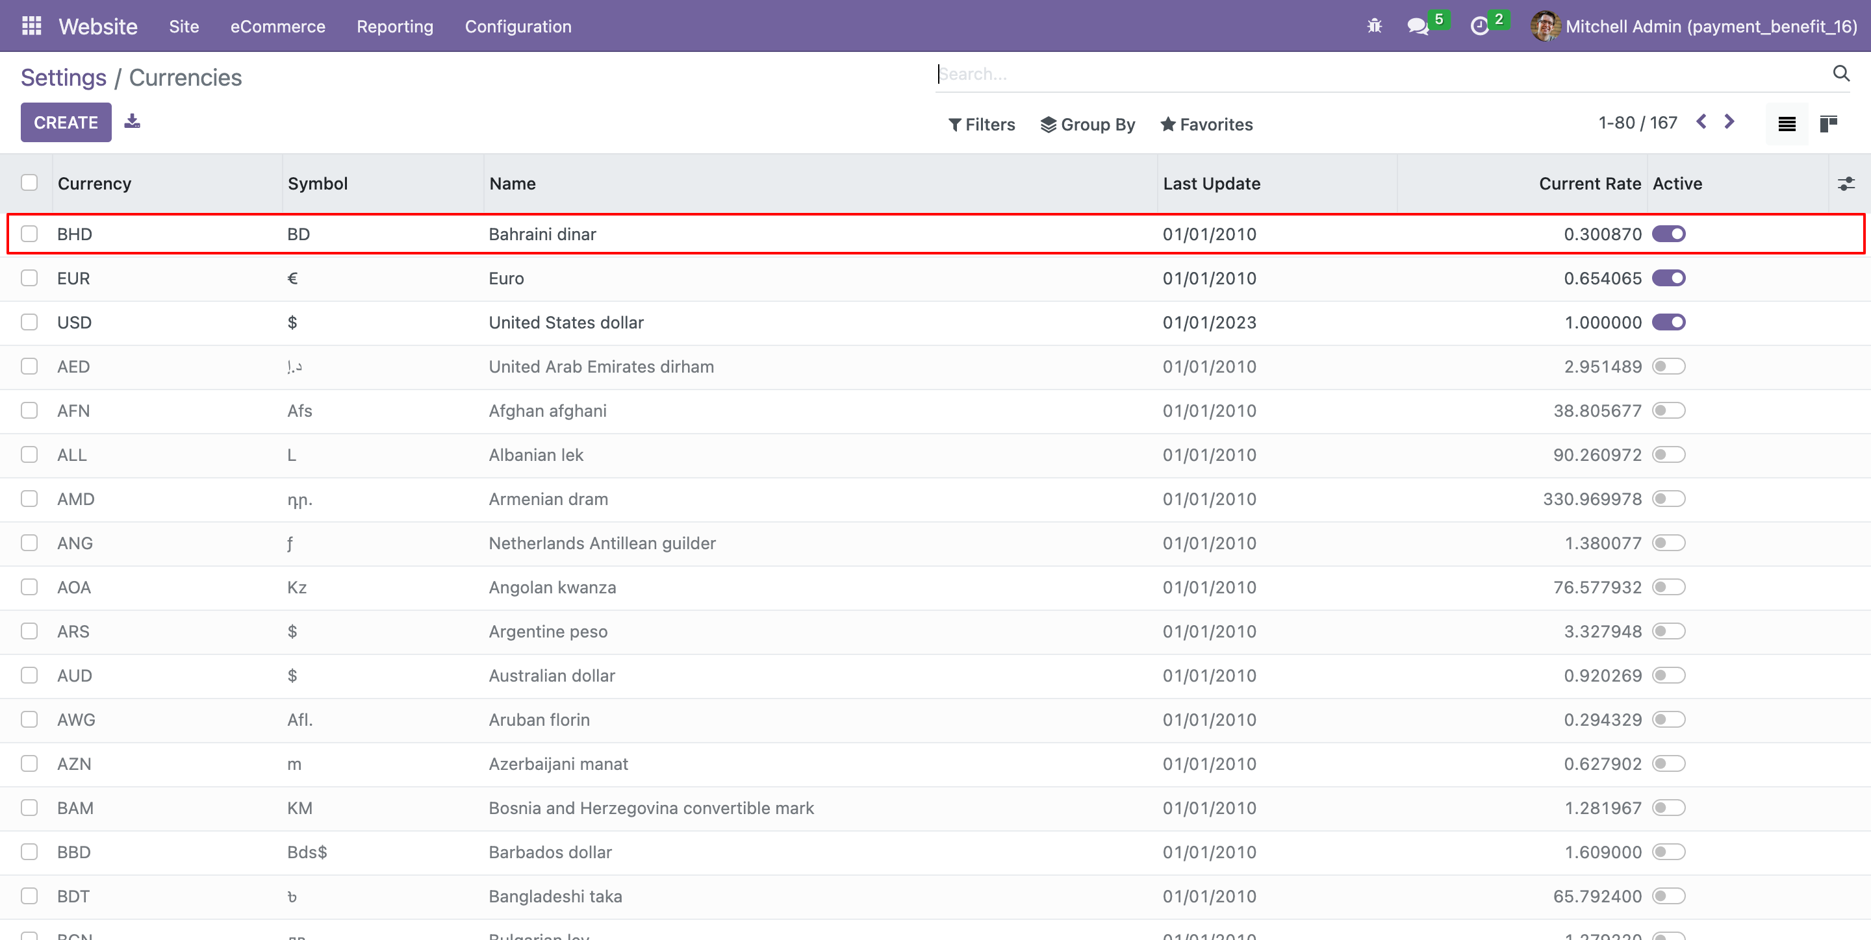
Task: Deactivate the EUR currency toggle
Action: pyautogui.click(x=1668, y=278)
